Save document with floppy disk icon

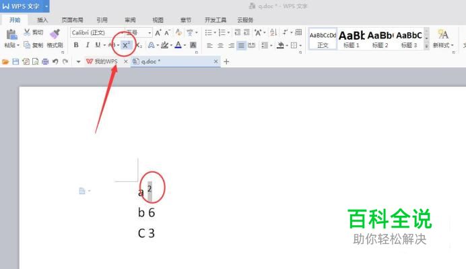(x=15, y=61)
